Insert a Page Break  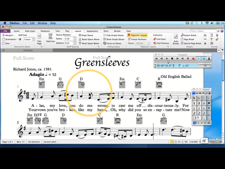coord(187,39)
